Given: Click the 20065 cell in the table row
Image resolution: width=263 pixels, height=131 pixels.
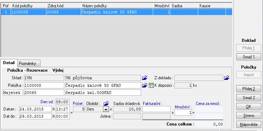Looking at the screenshot, I should point(64,12).
